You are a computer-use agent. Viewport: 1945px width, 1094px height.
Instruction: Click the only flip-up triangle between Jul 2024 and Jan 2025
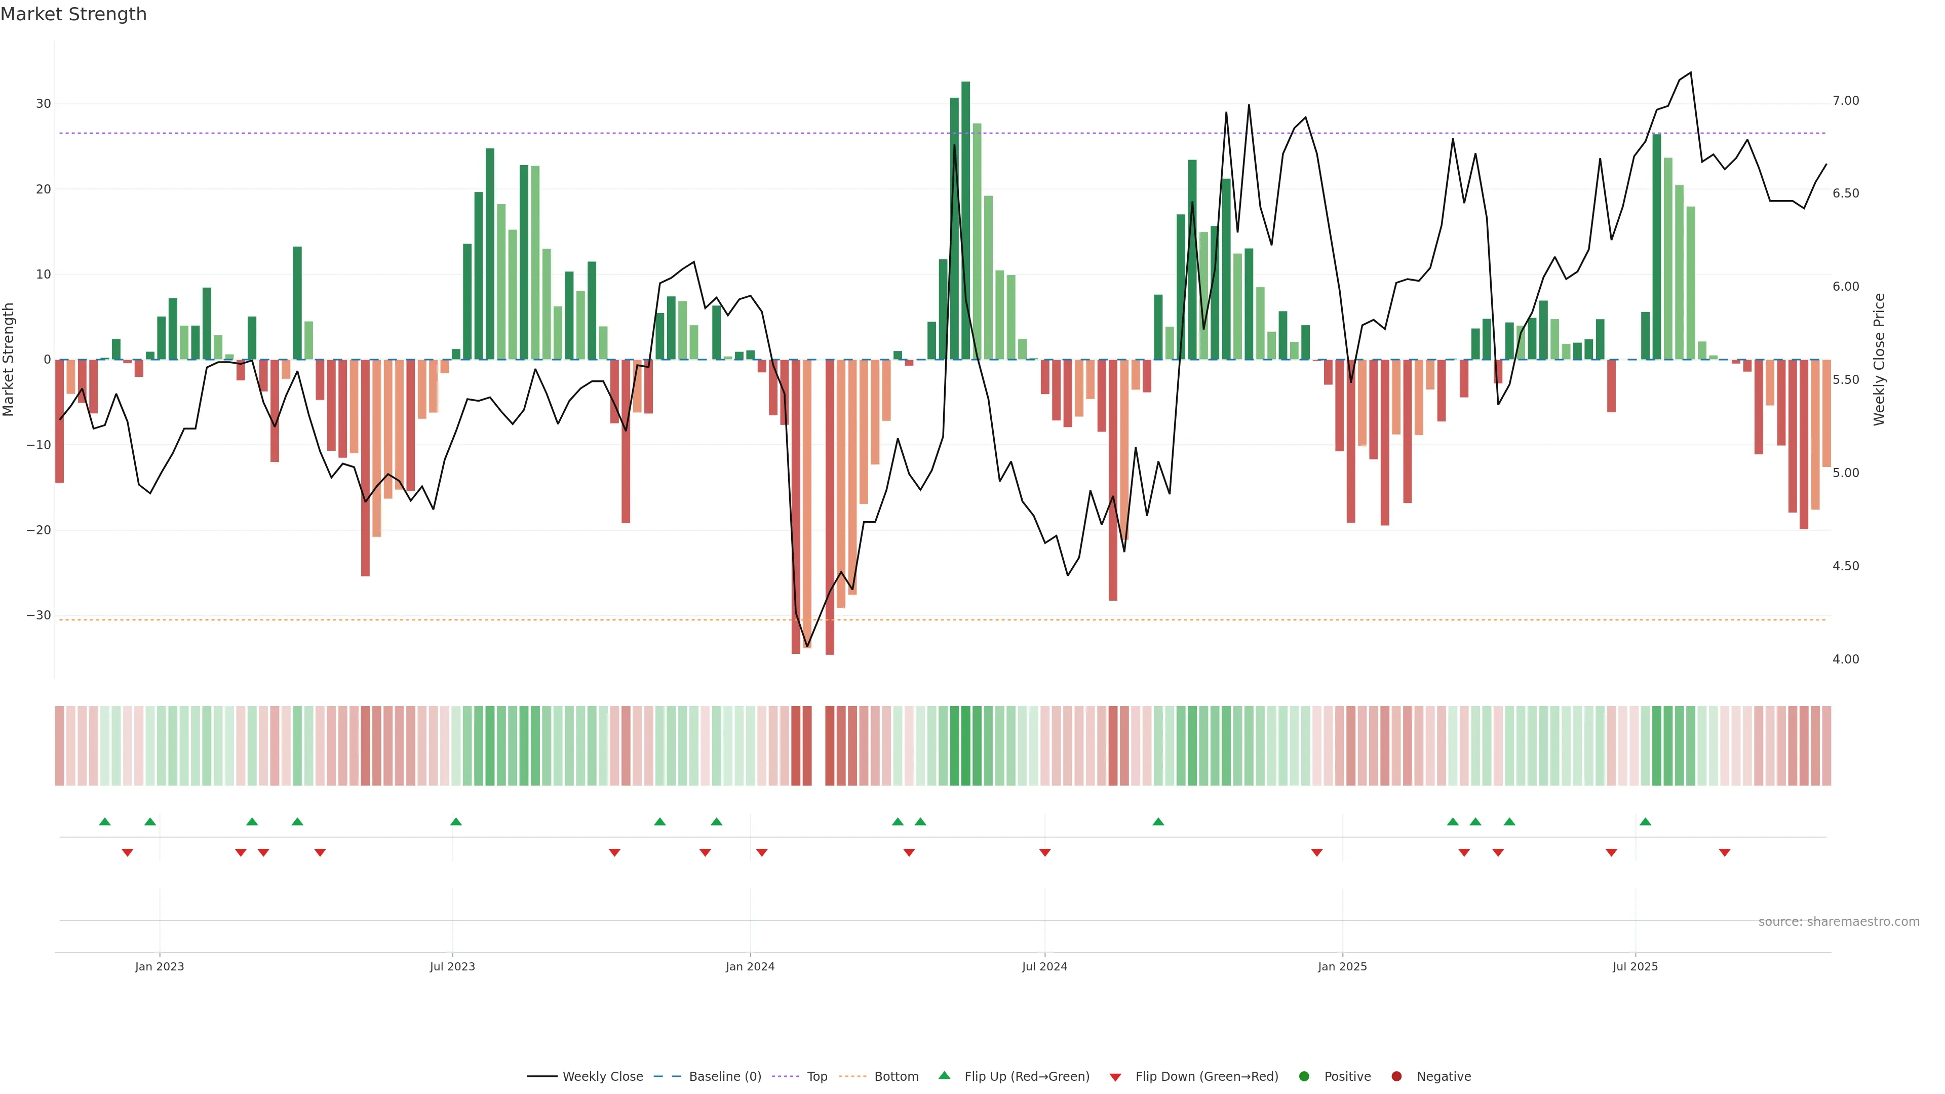click(x=1158, y=822)
